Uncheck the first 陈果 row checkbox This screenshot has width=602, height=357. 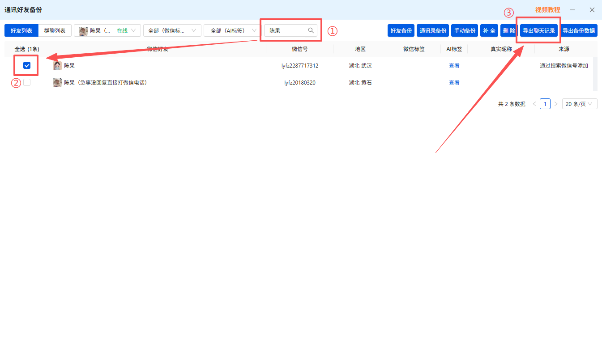(27, 66)
